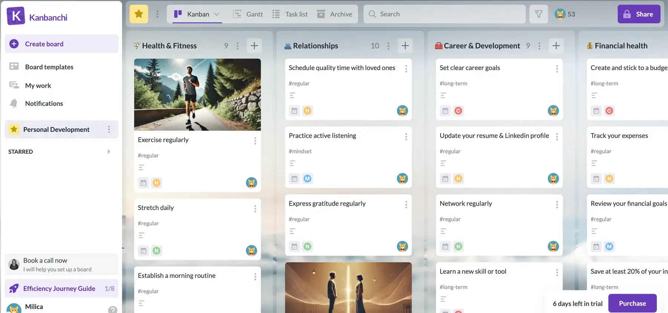Open Schedule quality time card three-dot menu
Screen dimensions: 668x313
pos(406,69)
